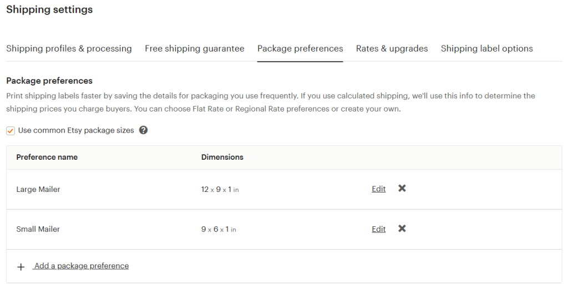Delete the Large Mailer preference with the X icon

point(402,189)
